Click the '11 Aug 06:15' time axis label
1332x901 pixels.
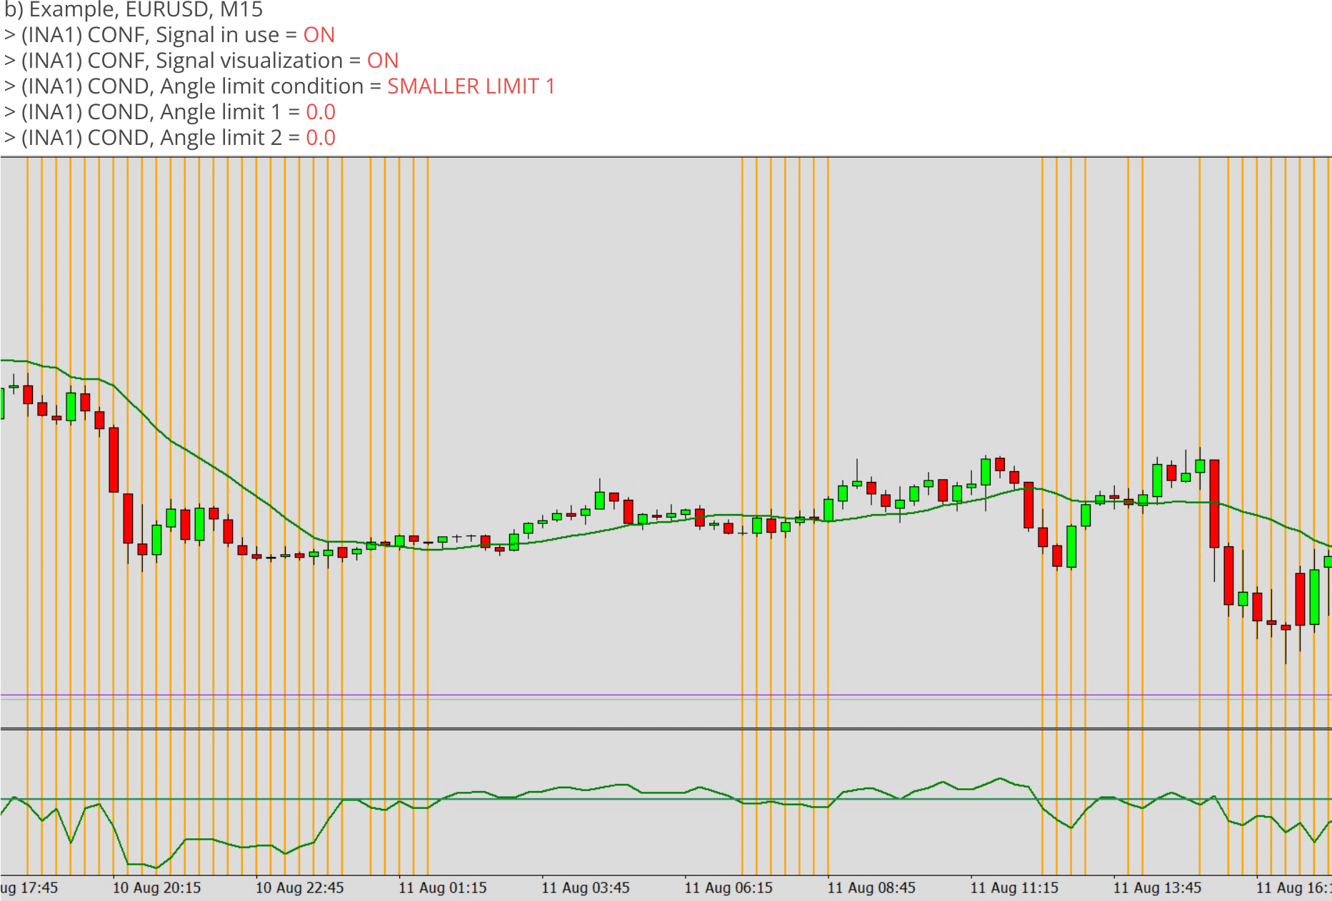pyautogui.click(x=728, y=888)
